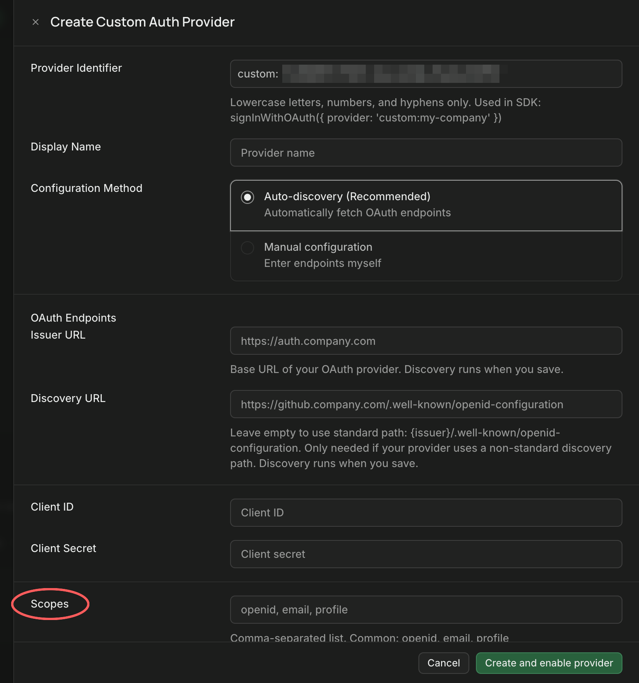
Task: Click the Scopes input field
Action: point(426,610)
